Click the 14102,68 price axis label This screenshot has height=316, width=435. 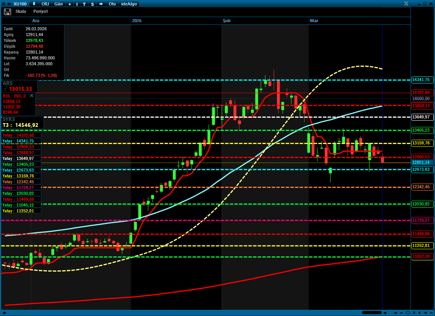(x=422, y=92)
